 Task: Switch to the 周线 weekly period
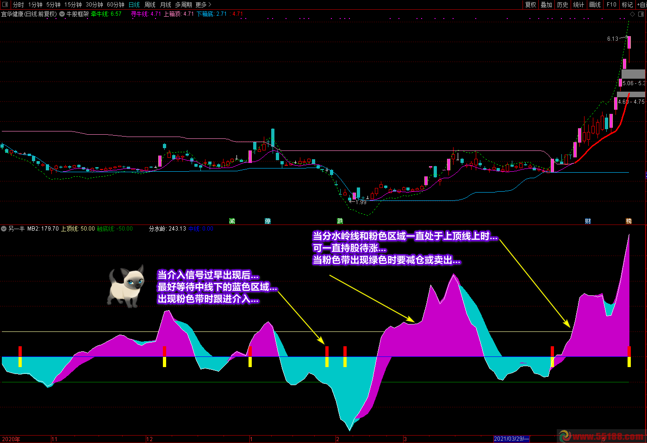150,5
